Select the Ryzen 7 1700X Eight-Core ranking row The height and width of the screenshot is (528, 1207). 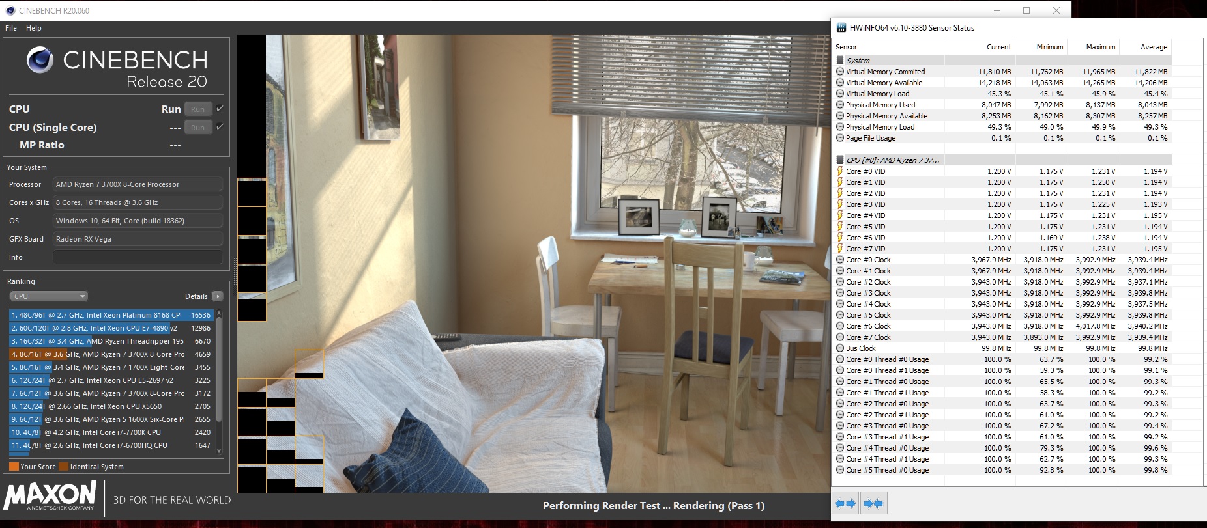(111, 367)
